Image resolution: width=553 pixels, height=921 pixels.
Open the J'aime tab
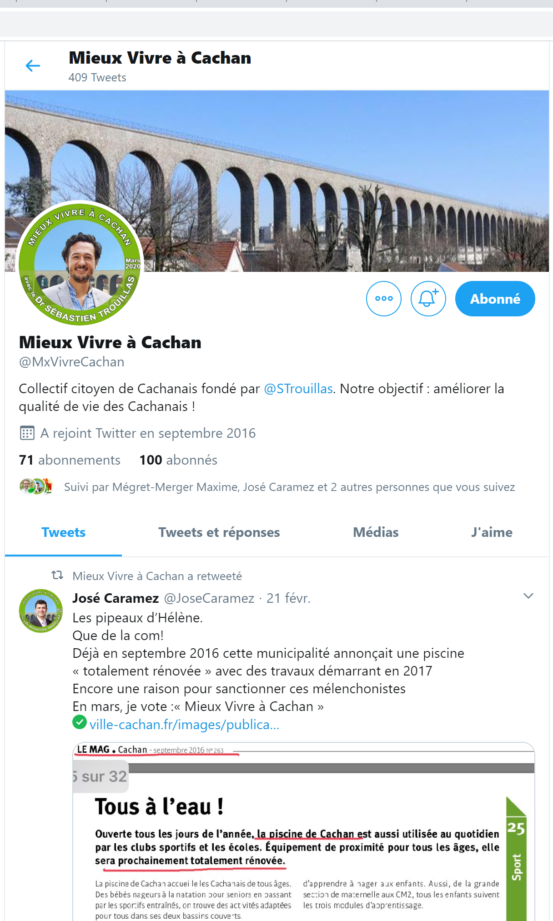pyautogui.click(x=492, y=532)
